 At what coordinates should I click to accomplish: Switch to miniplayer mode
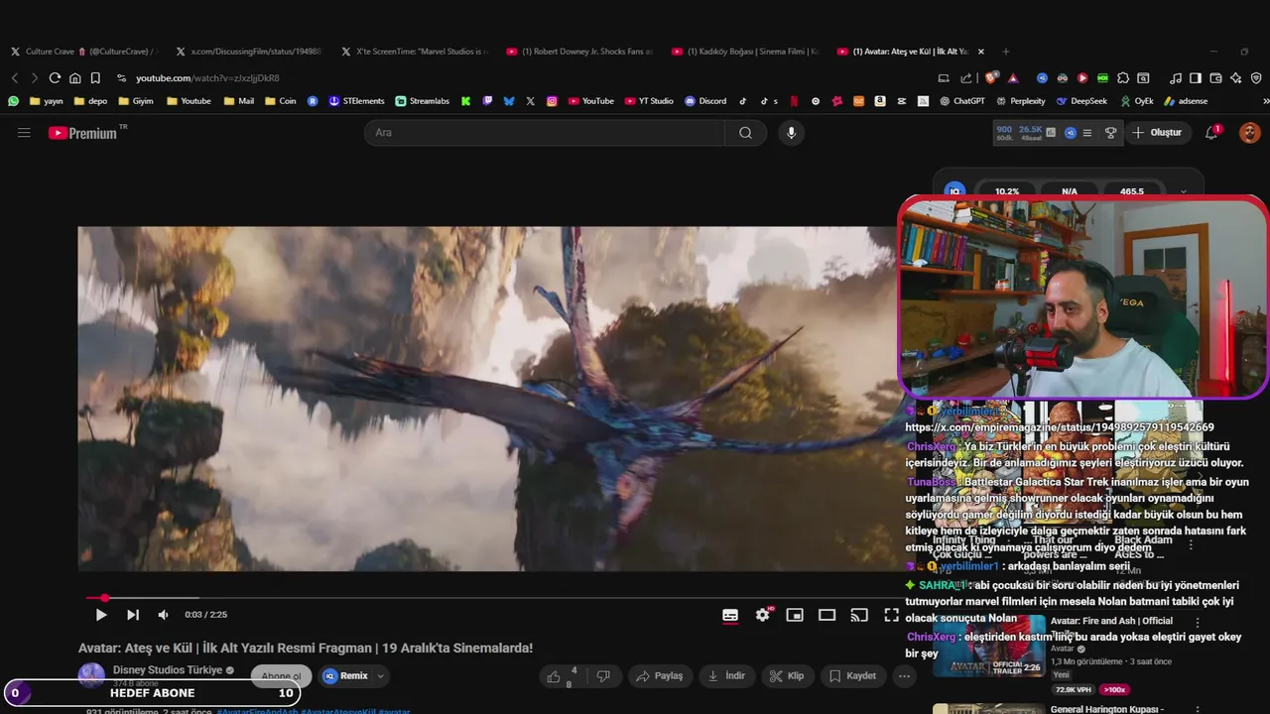pos(795,615)
